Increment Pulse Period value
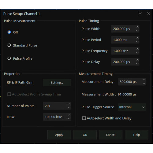 [137, 38]
